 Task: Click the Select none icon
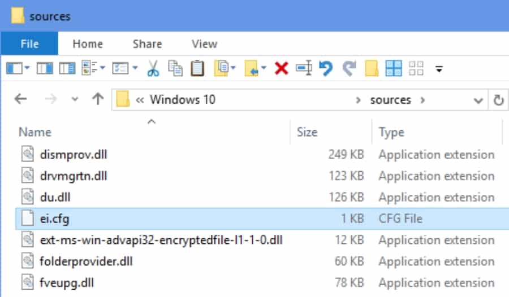point(416,68)
